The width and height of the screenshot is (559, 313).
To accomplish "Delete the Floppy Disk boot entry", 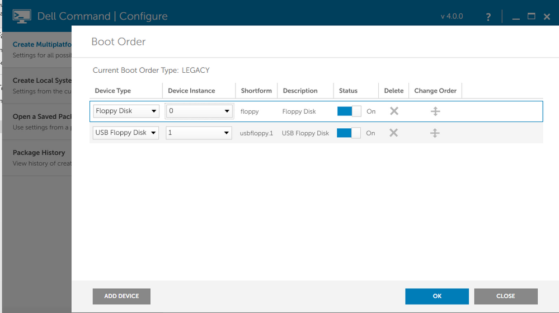I will 394,111.
